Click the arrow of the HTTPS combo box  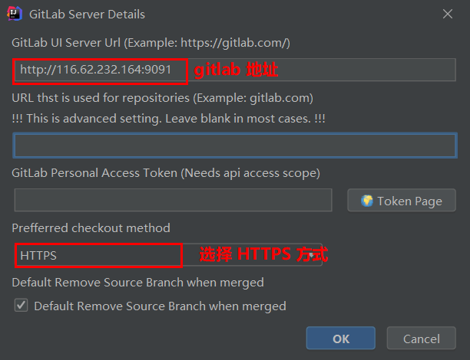pyautogui.click(x=312, y=255)
